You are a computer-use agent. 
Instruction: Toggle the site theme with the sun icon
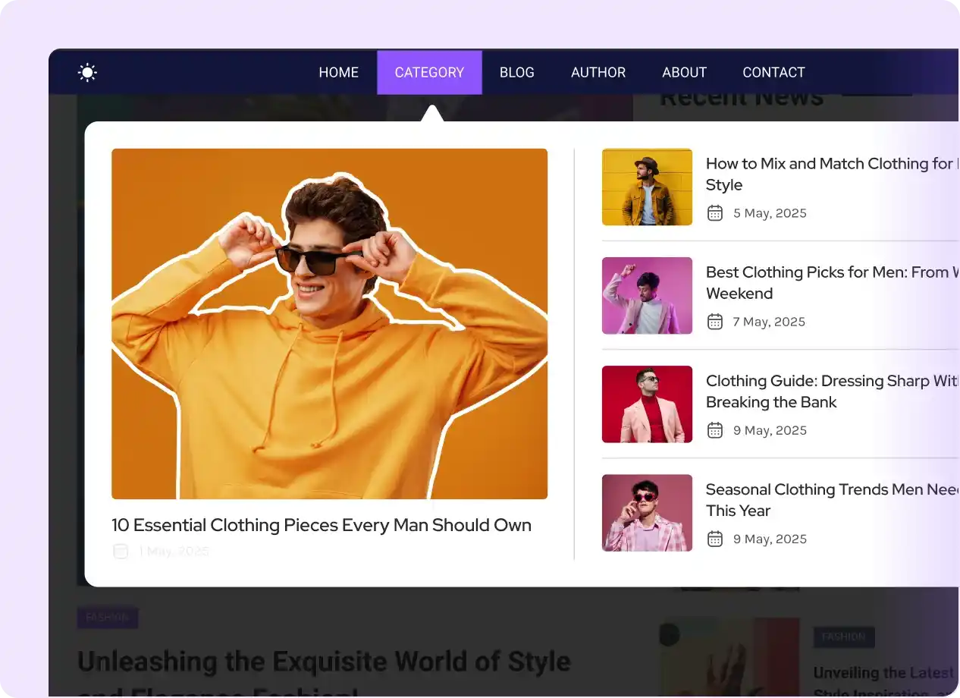[x=87, y=72]
